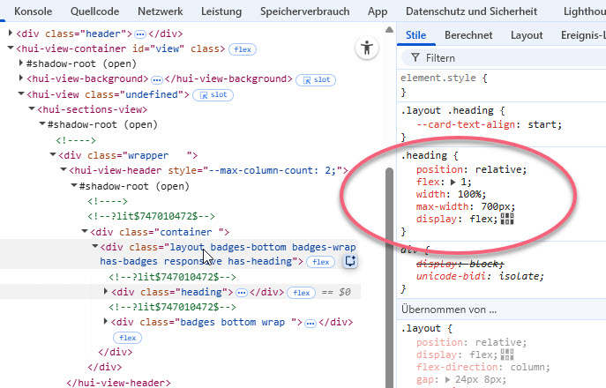Click the Filtern styles filter input
Image resolution: width=606 pixels, height=388 pixels.
(503, 57)
